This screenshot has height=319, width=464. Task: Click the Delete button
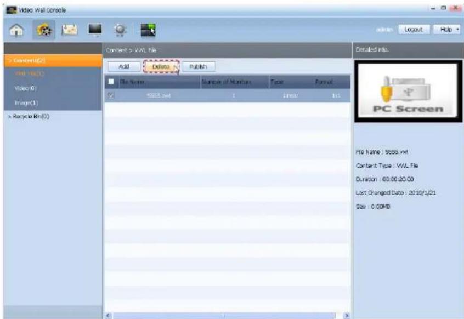[x=161, y=66]
